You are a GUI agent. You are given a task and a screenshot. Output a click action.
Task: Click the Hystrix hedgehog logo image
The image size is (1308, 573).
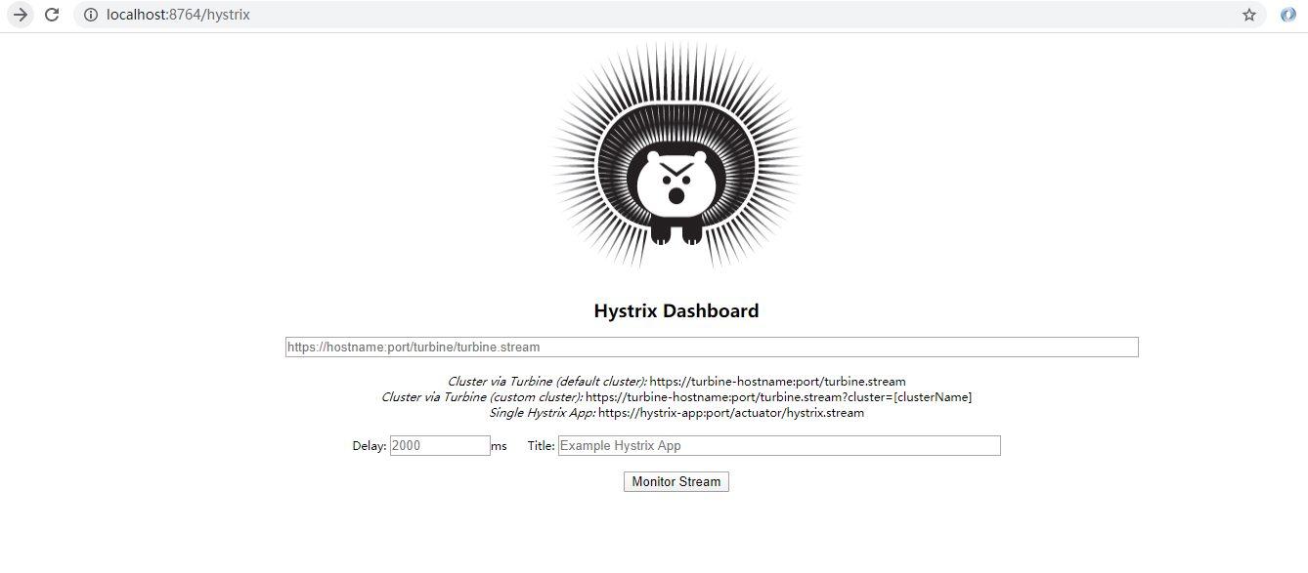click(676, 156)
